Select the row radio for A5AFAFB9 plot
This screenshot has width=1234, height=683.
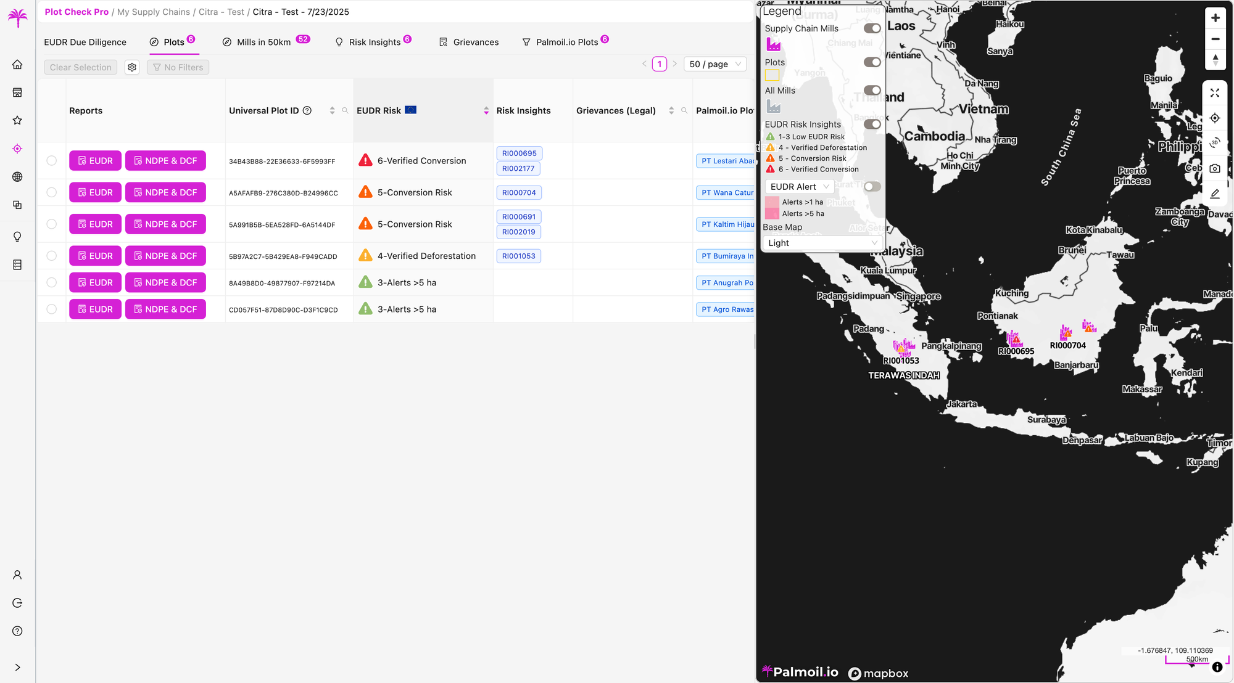click(51, 192)
